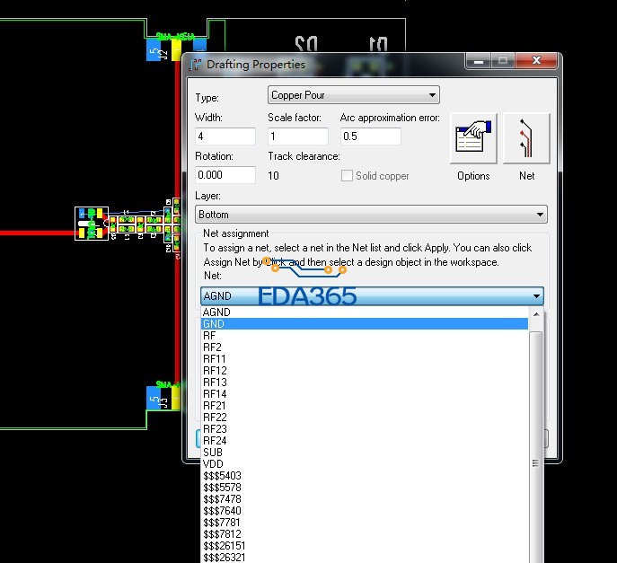The image size is (617, 563).
Task: Open the Options button with hand icon
Action: 473,138
